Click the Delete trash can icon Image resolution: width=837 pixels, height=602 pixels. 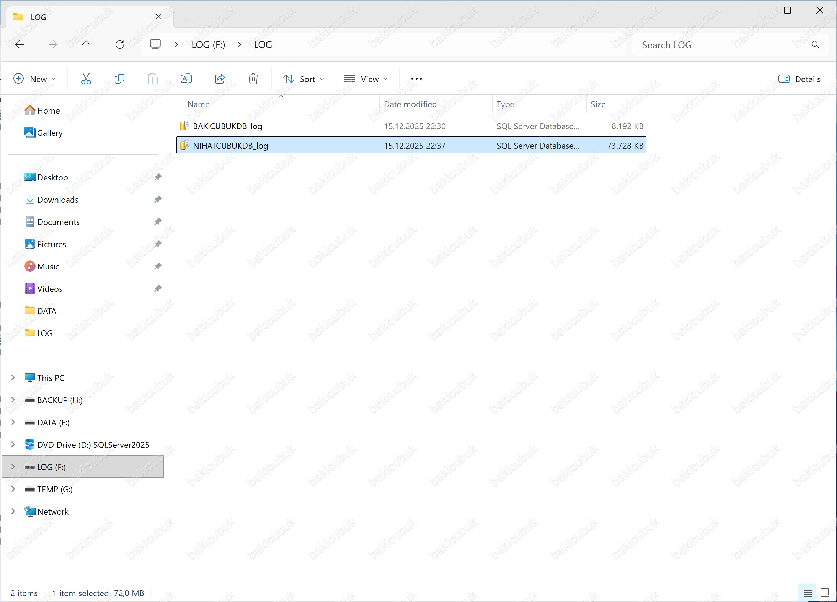click(253, 79)
